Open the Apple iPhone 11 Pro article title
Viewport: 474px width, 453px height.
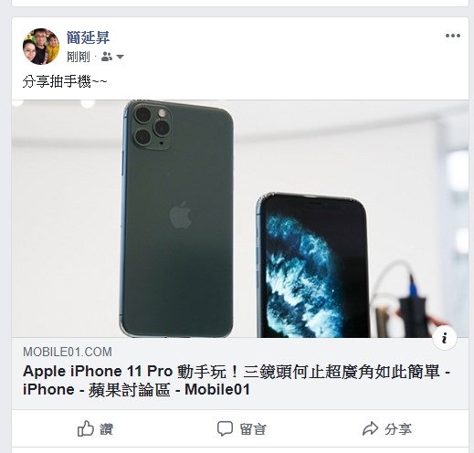(x=237, y=380)
